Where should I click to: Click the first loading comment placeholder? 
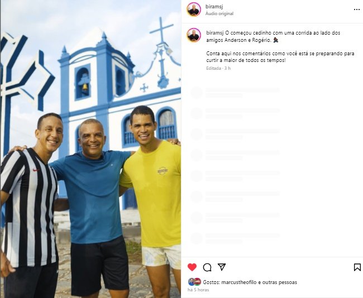[235, 93]
